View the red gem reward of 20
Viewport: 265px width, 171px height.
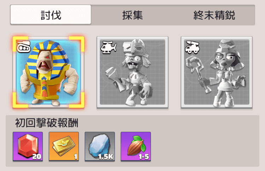(x=28, y=147)
